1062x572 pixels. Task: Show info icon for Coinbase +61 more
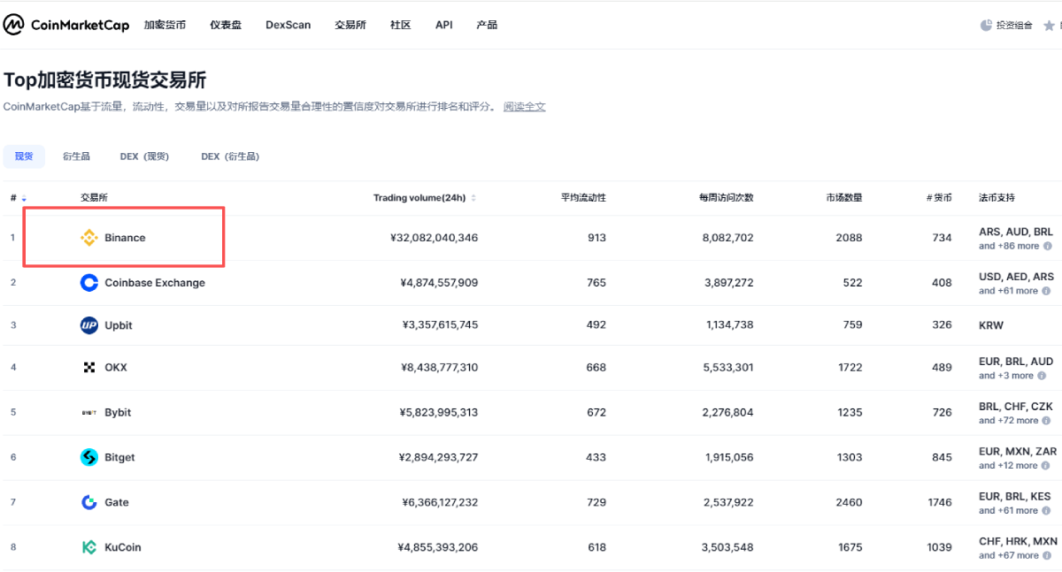point(1046,291)
